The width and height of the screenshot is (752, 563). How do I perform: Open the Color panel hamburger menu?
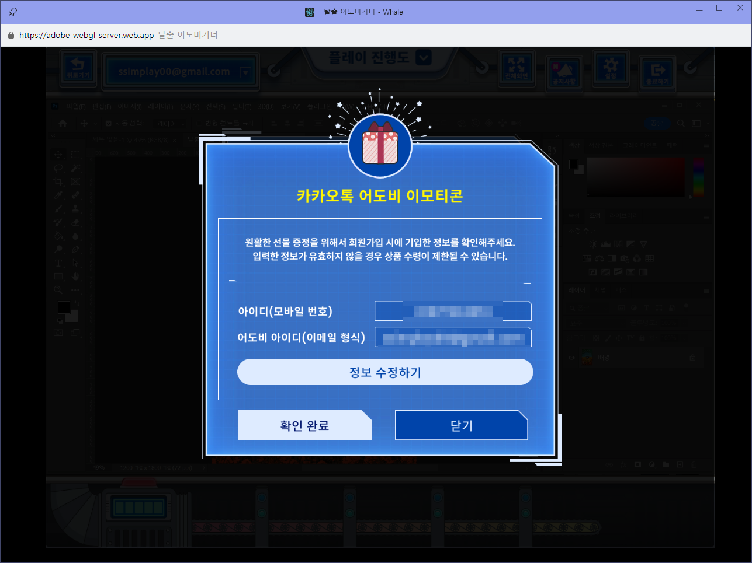tap(706, 146)
